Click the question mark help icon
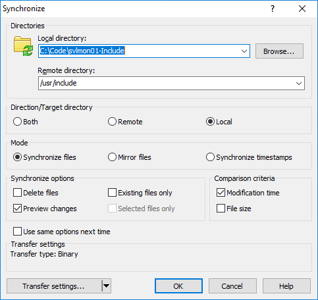 coord(273,9)
